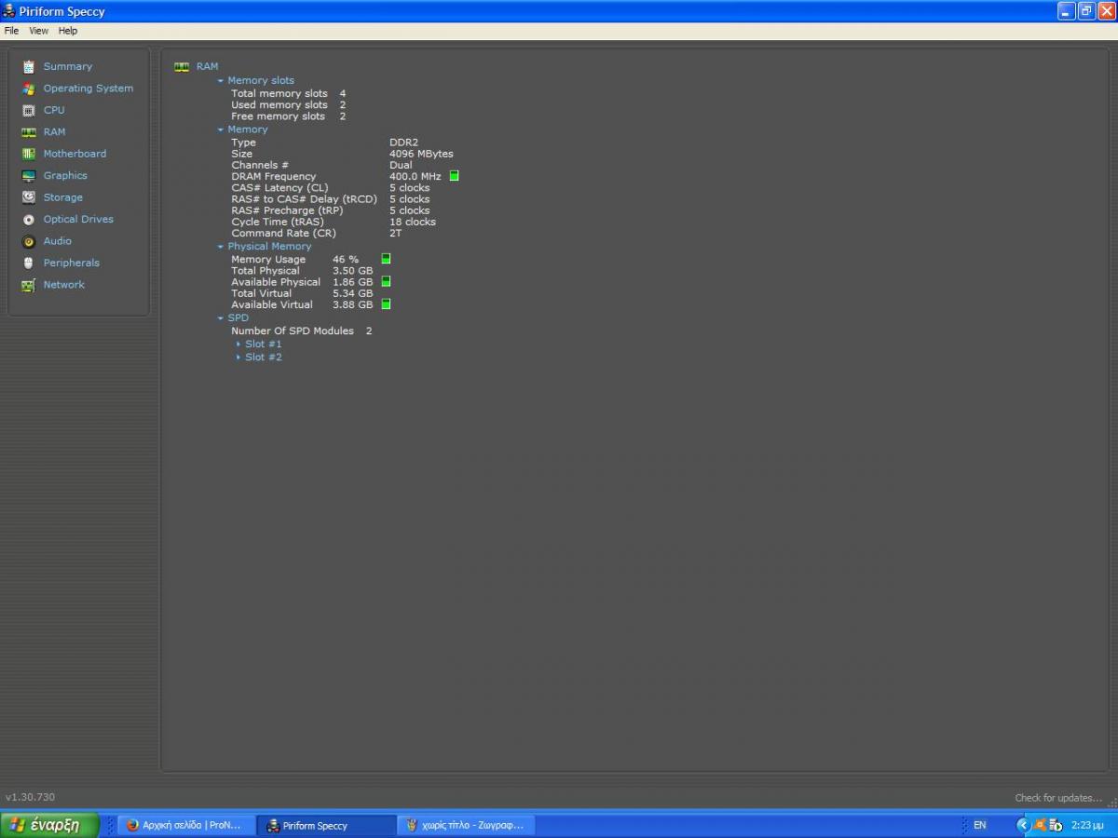This screenshot has width=1118, height=838.
Task: Click the Speccy icon in the title bar
Action: (9, 11)
